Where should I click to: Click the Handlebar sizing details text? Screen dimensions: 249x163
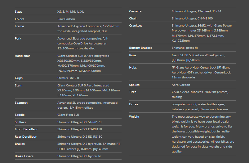(x=83, y=63)
